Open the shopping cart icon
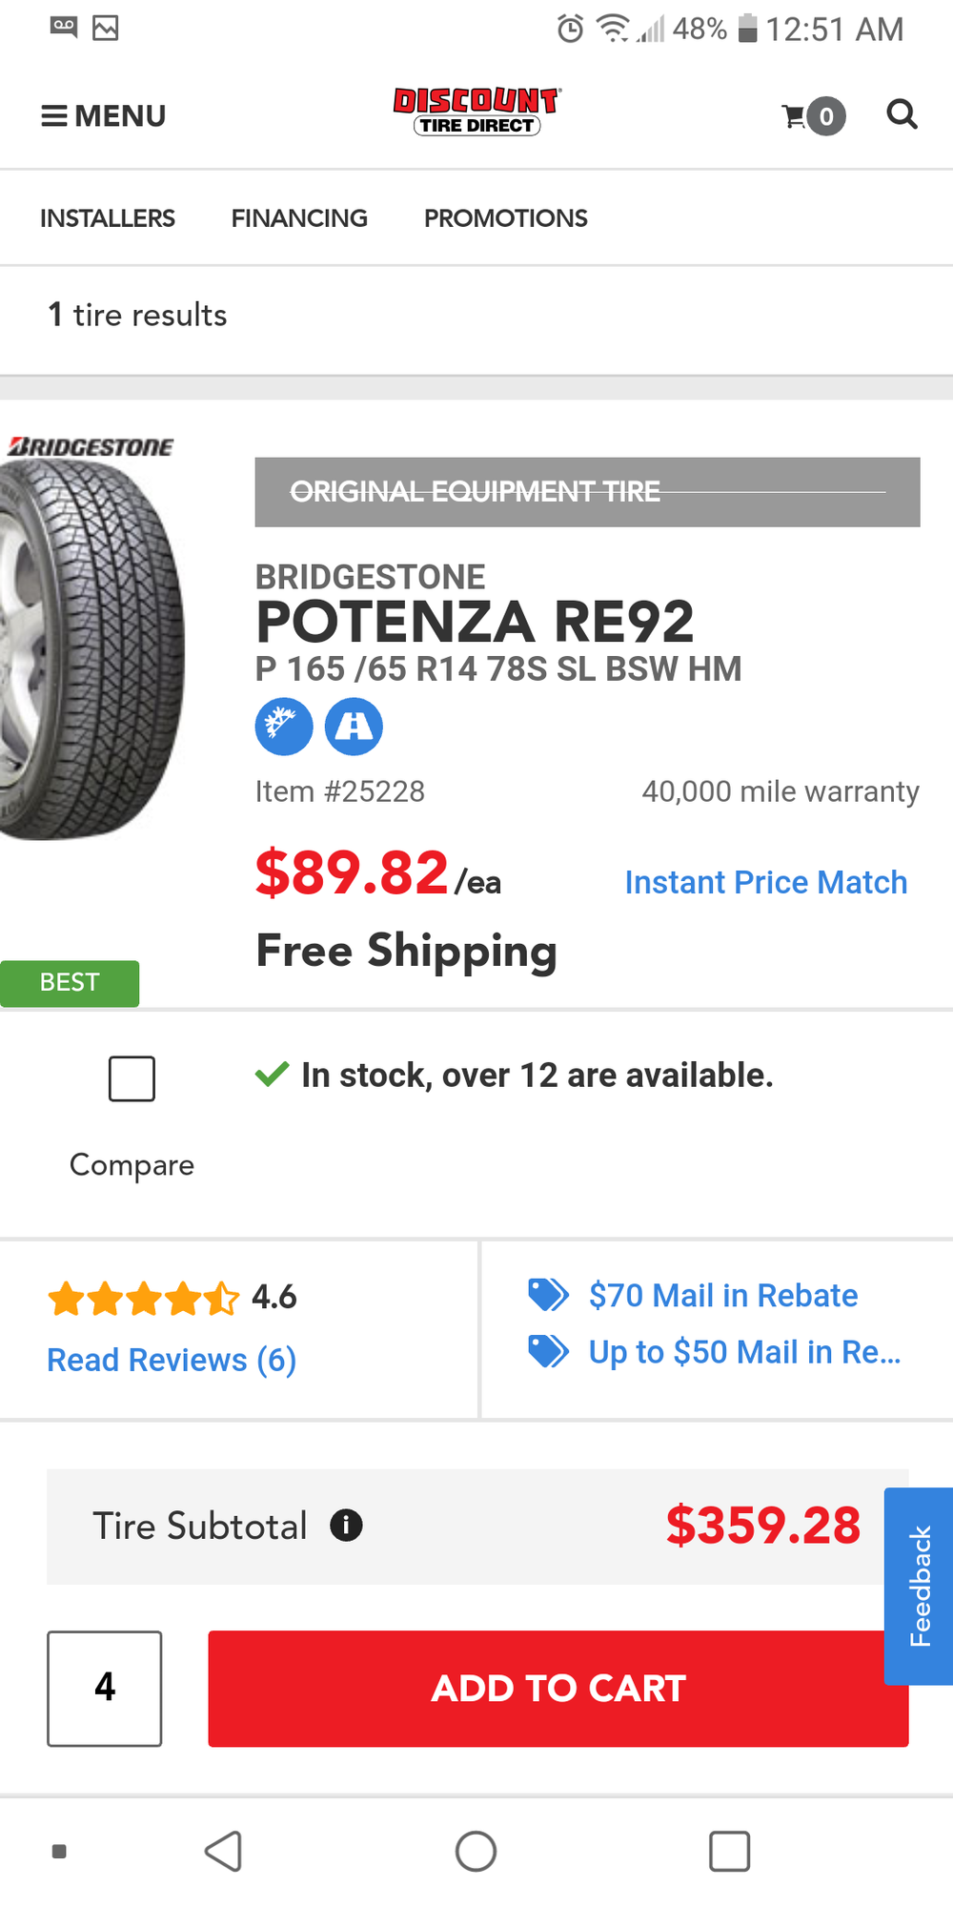Image resolution: width=953 pixels, height=1907 pixels. point(812,116)
